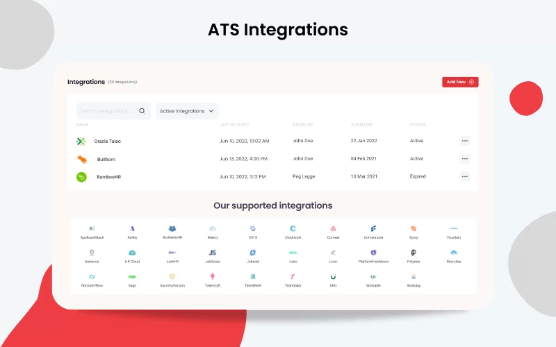Viewport: 556px width, 347px height.
Task: Open the Bullhorn row three-dot menu
Action: point(464,159)
